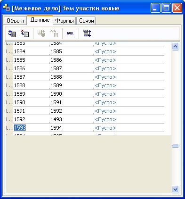The height and width of the screenshot is (199, 185).
Task: Click second-column value 1589 in row 1588
Action: coord(56,85)
